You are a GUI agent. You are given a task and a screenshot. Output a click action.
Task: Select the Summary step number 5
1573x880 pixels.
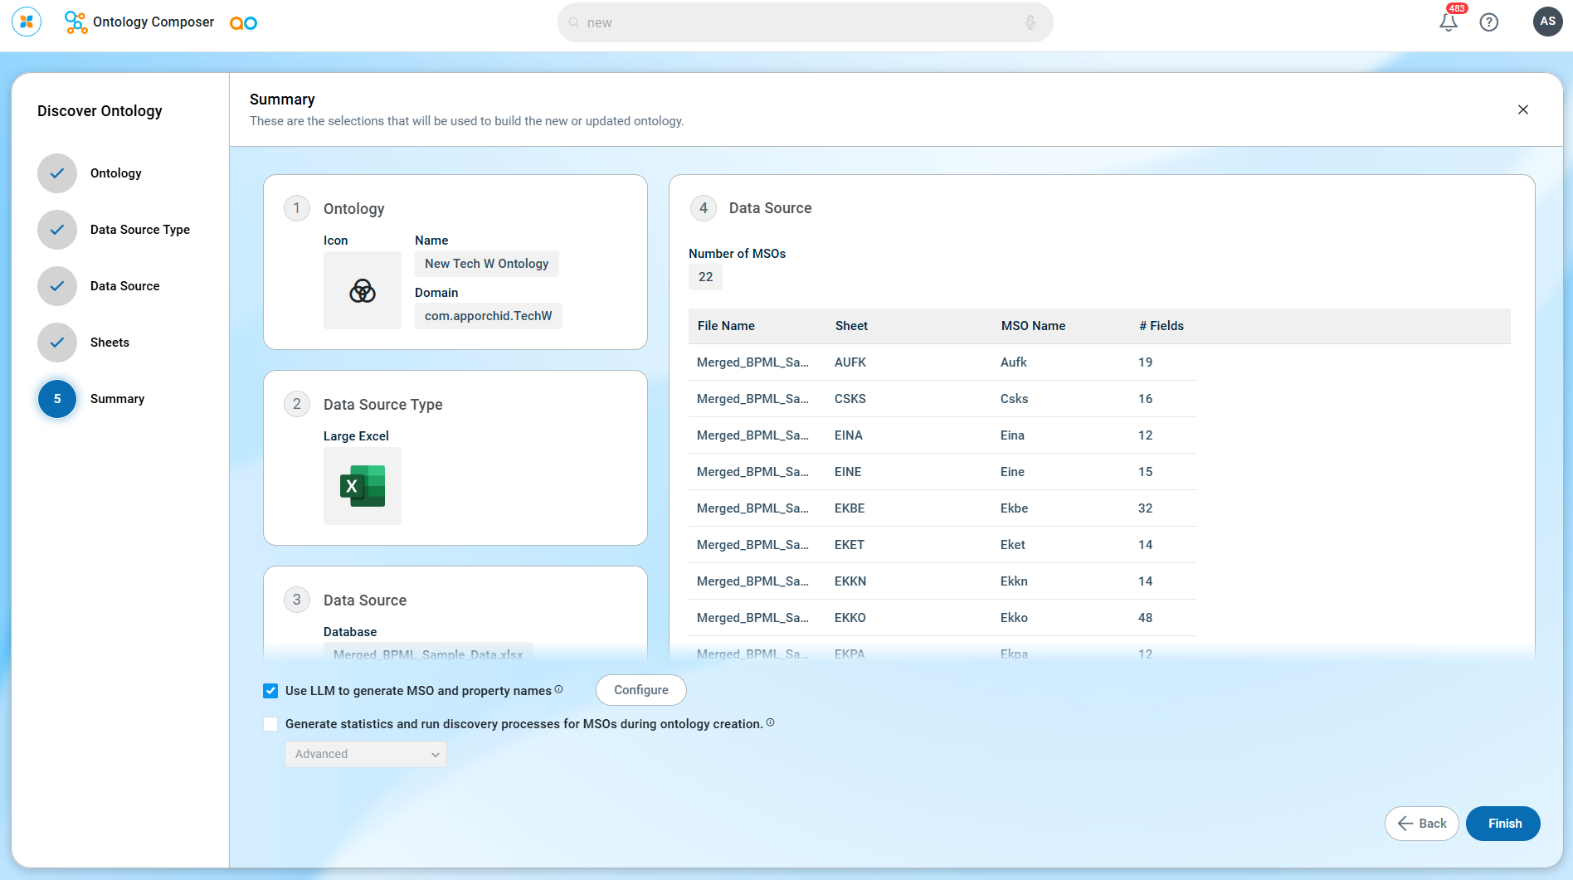(x=57, y=399)
